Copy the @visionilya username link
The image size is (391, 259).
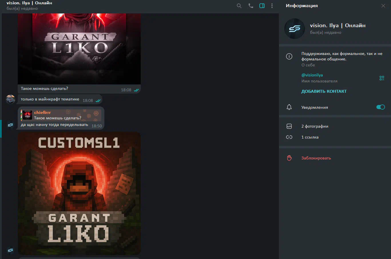click(x=312, y=75)
